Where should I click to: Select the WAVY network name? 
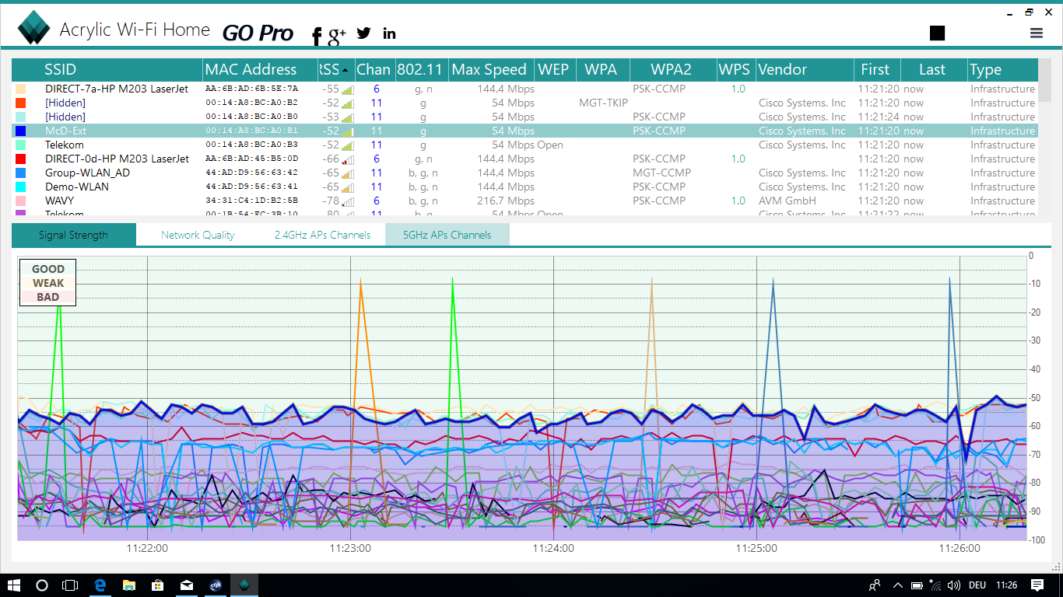pos(60,201)
